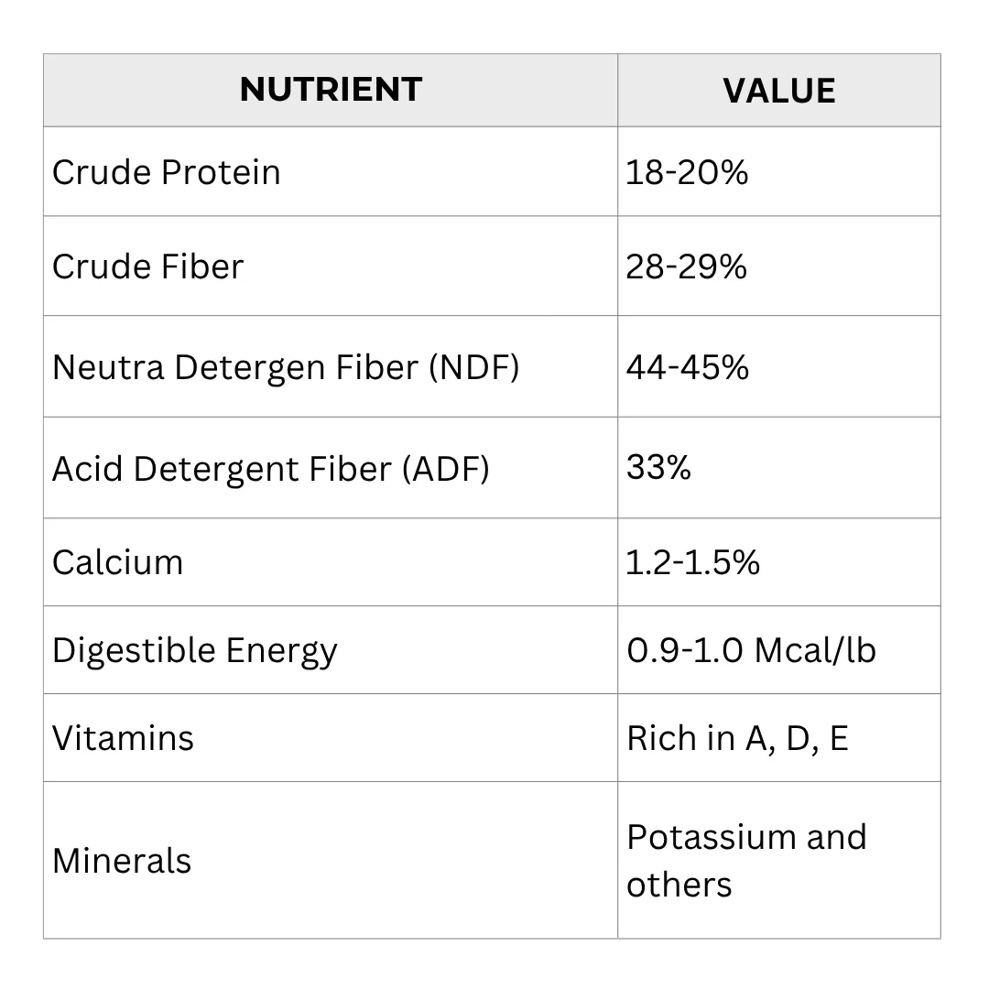The height and width of the screenshot is (989, 989).
Task: Click the Calcium row label
Action: point(117,562)
